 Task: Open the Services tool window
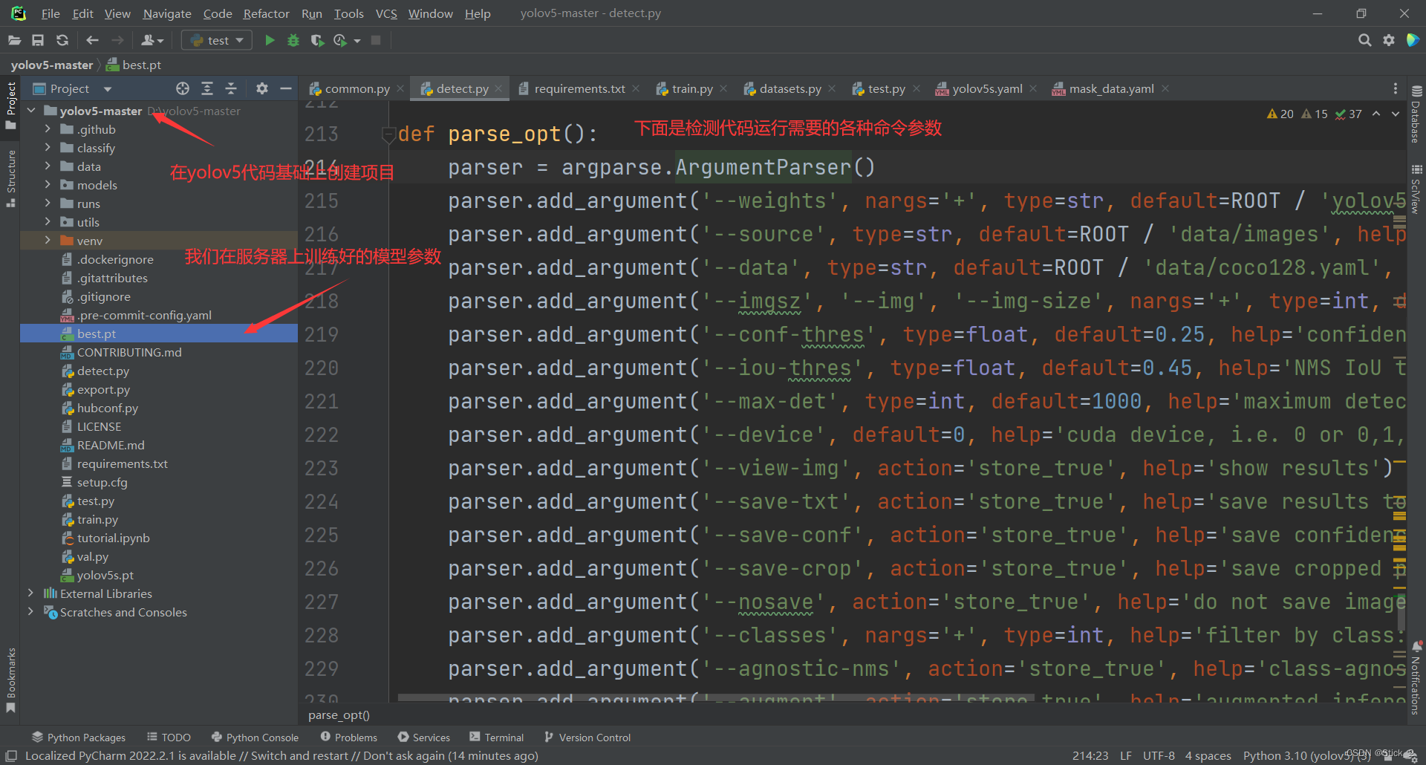click(423, 737)
